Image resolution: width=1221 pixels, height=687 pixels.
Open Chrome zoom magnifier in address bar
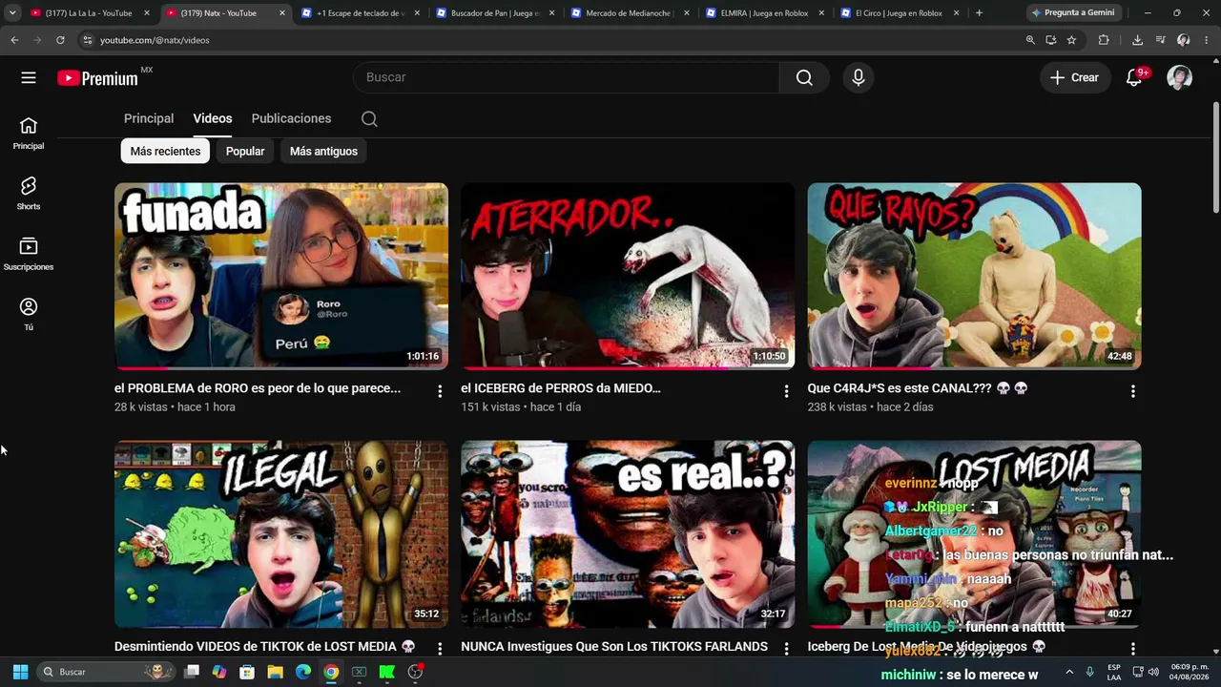tap(1030, 40)
